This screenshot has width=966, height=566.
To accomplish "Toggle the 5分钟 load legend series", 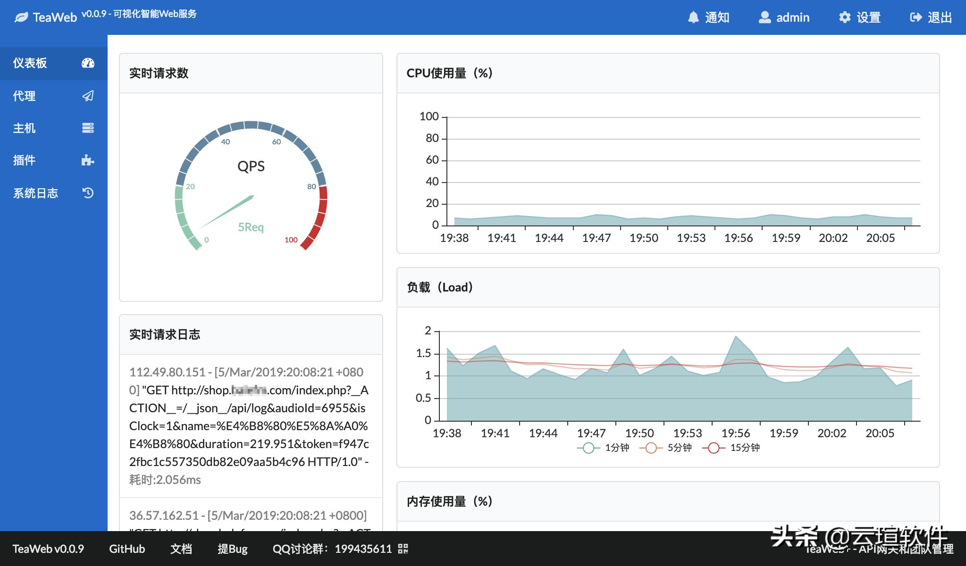I will [x=666, y=448].
